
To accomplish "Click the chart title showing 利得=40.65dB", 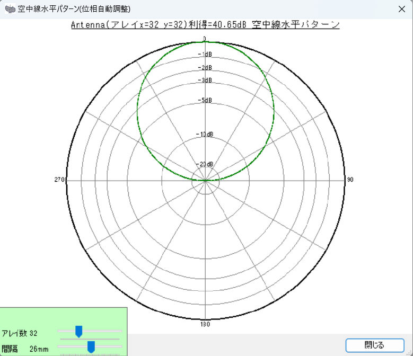I will point(205,25).
